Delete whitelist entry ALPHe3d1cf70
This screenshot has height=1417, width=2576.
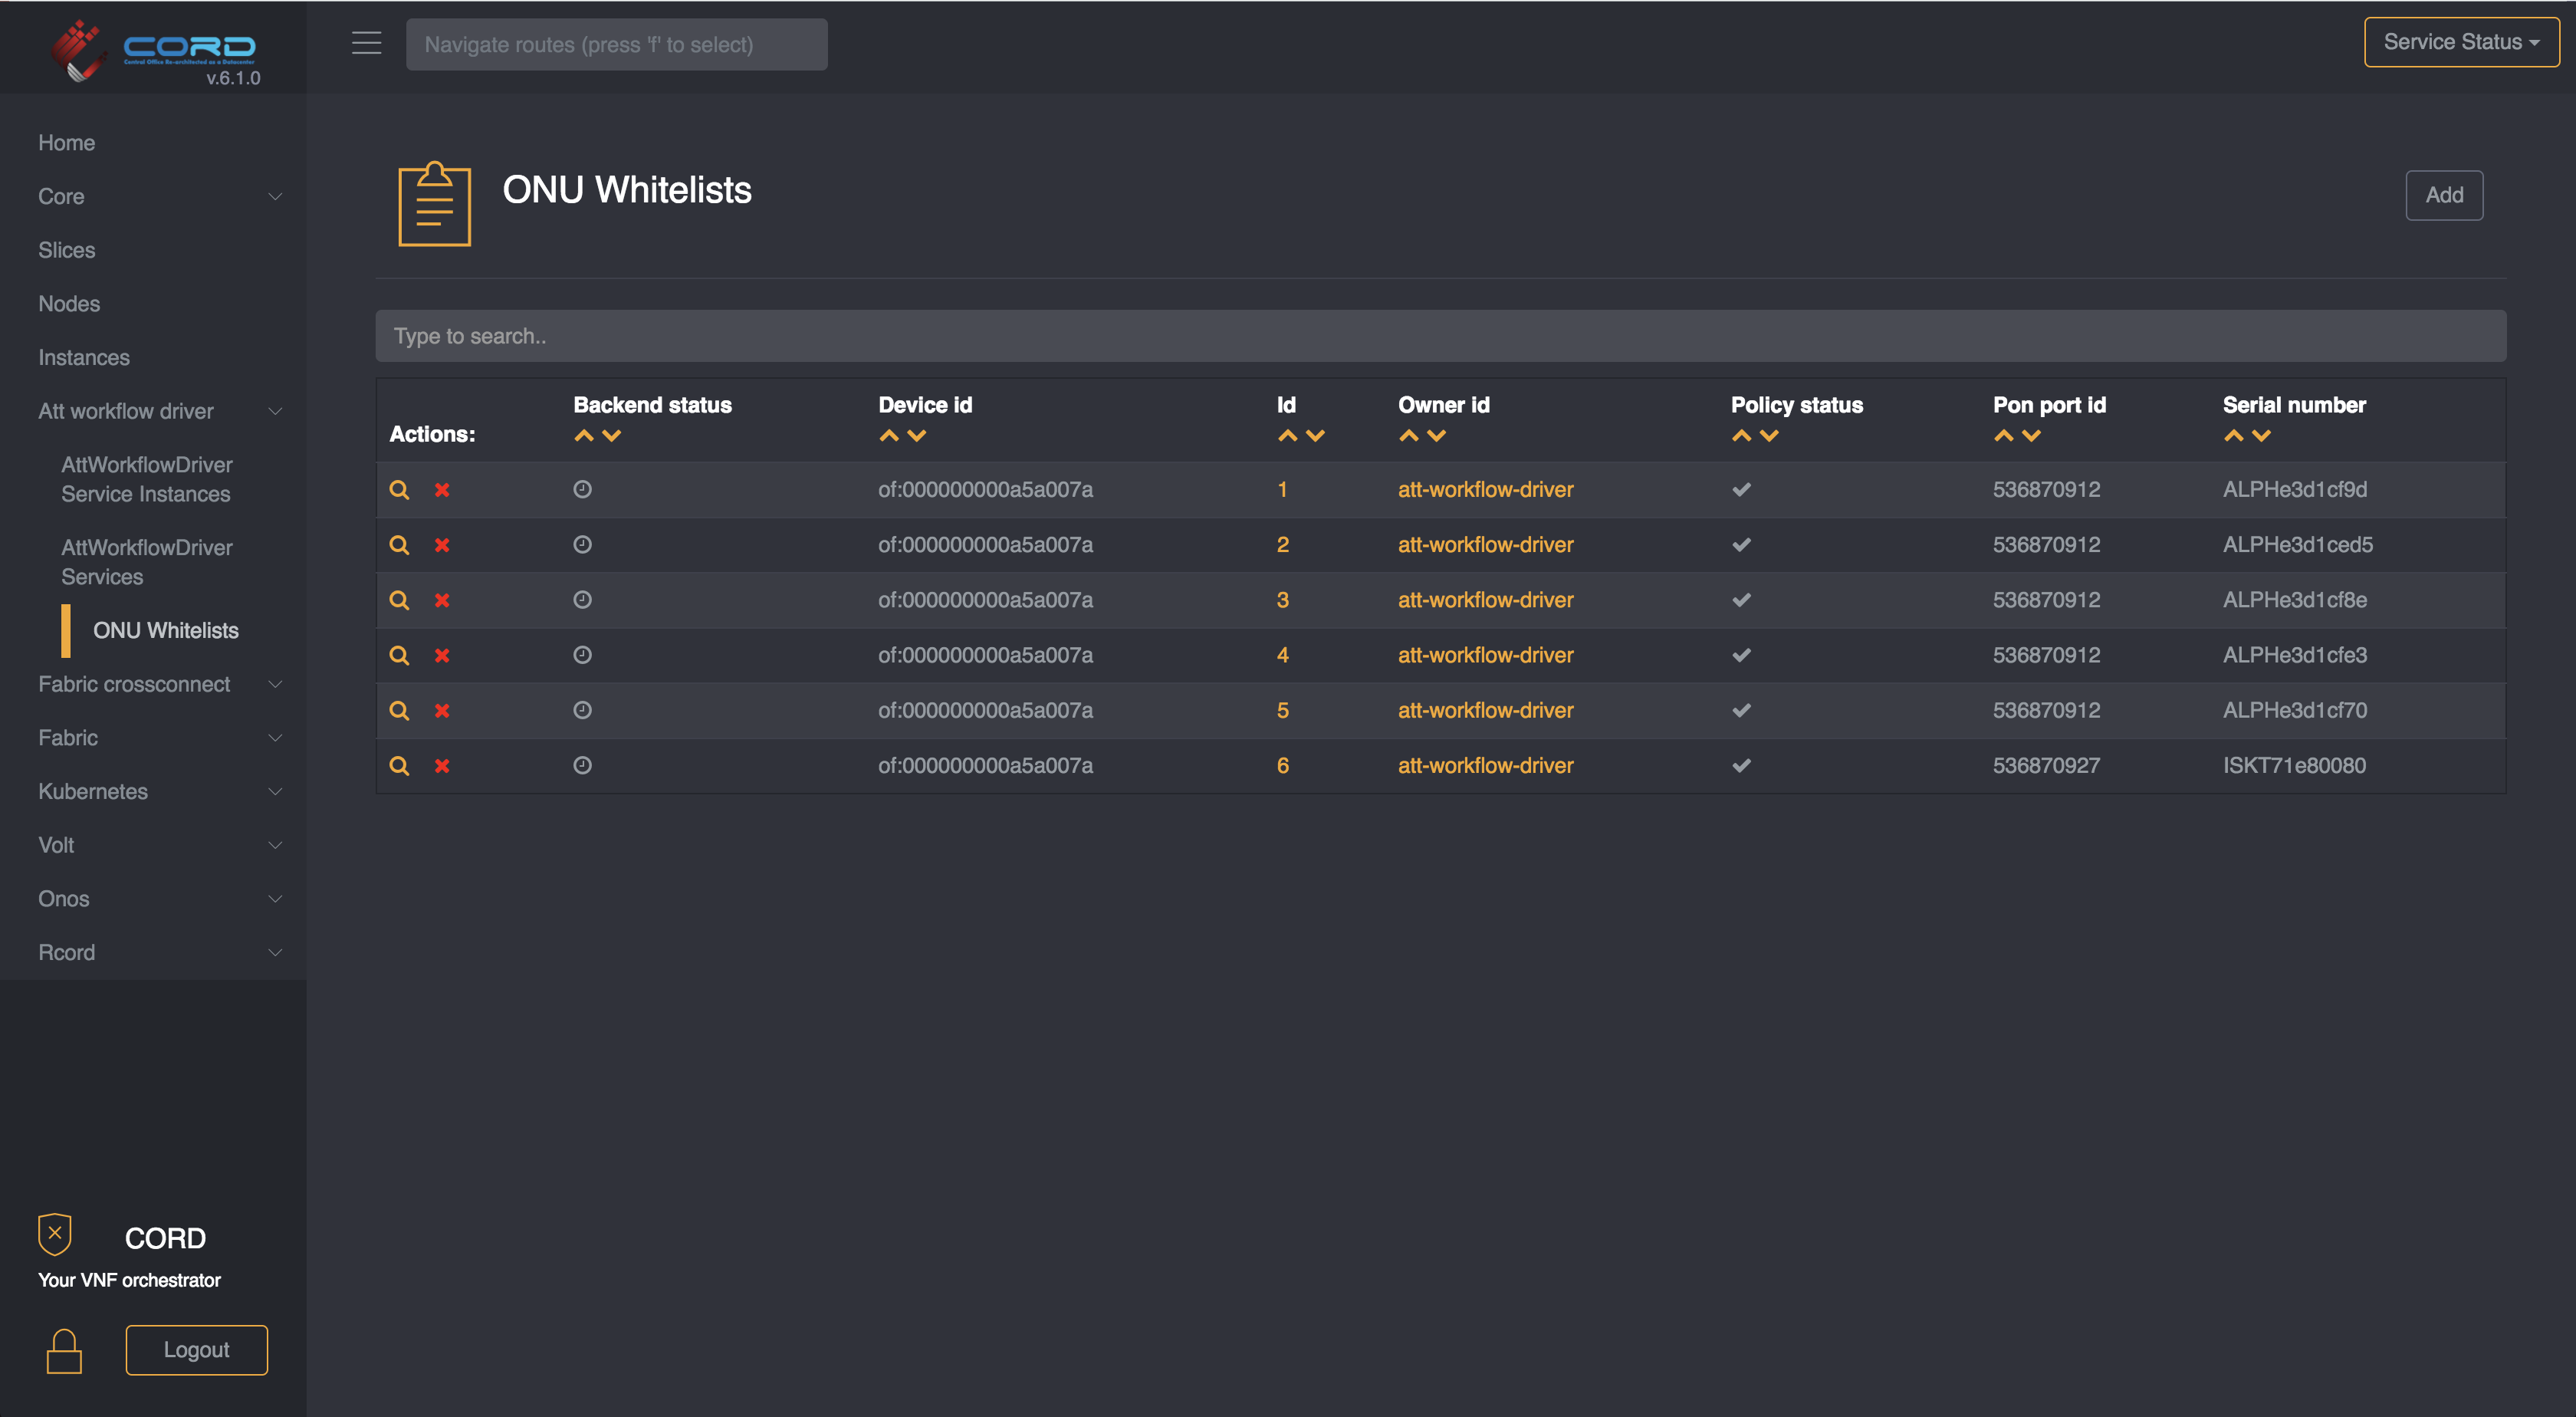[442, 710]
